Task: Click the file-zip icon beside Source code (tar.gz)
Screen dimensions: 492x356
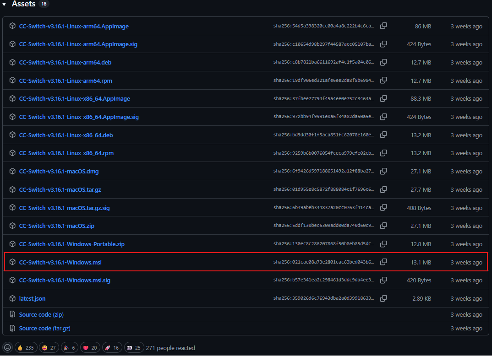Action: click(x=12, y=328)
